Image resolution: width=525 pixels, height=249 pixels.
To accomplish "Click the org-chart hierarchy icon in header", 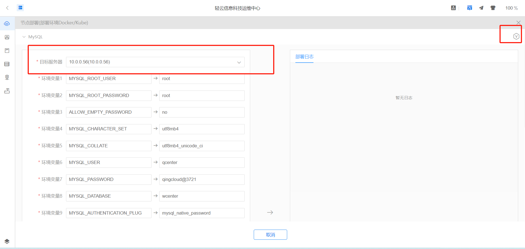I will 453,8.
